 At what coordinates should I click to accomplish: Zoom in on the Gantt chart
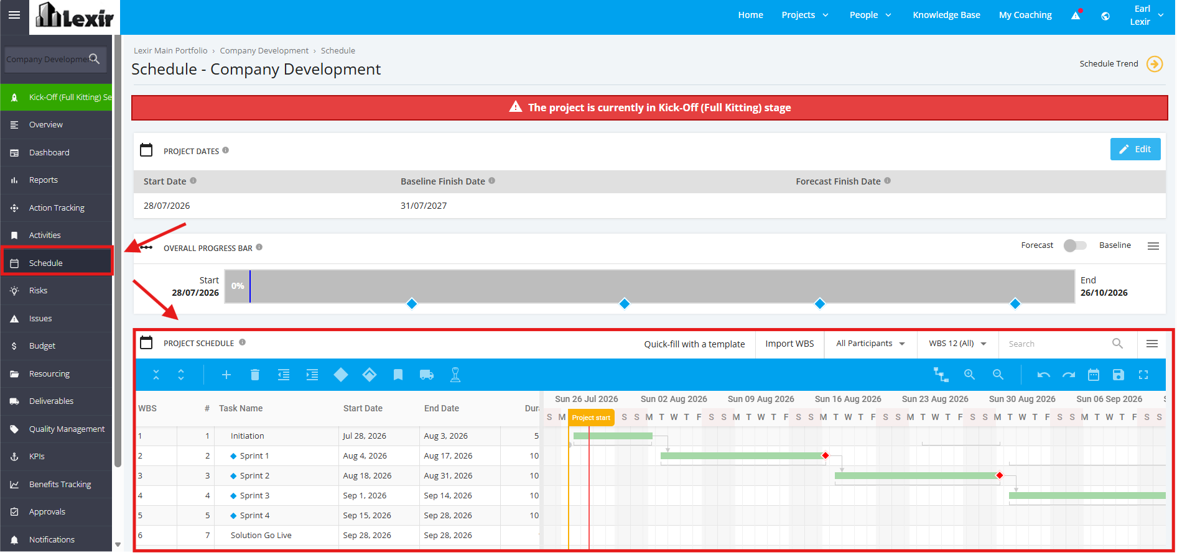(969, 375)
